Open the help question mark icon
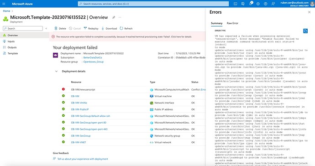 tap(266, 4)
